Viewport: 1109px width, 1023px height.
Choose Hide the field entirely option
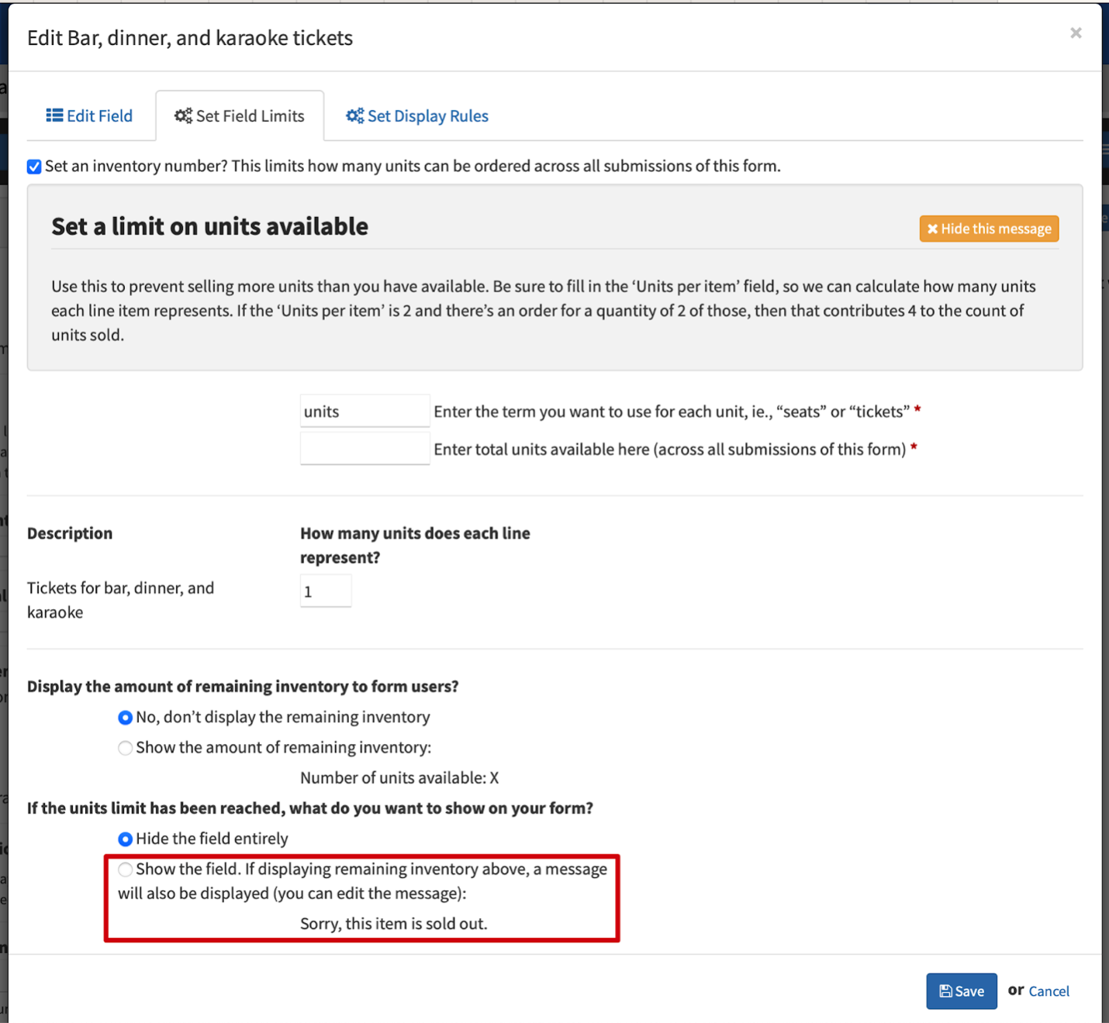click(125, 839)
